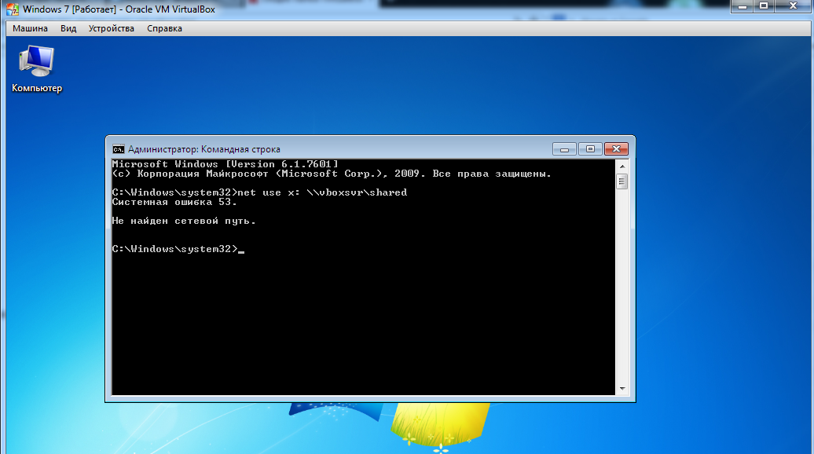The image size is (814, 454).
Task: Close the Командная строка window
Action: tap(616, 149)
